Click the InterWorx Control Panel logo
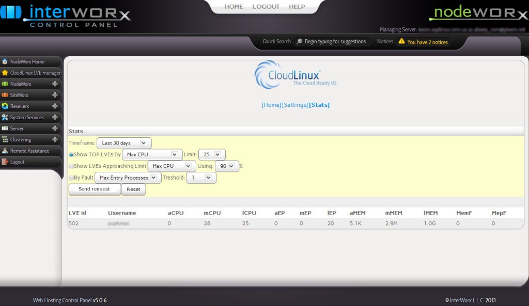This screenshot has width=529, height=306. click(66, 16)
